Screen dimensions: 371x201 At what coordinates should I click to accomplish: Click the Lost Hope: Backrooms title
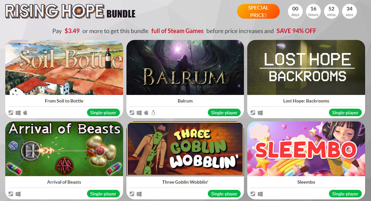tap(306, 101)
